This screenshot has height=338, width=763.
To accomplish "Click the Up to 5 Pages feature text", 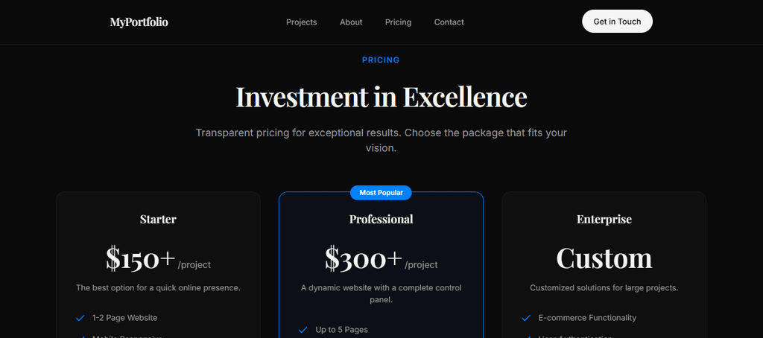I will [341, 330].
